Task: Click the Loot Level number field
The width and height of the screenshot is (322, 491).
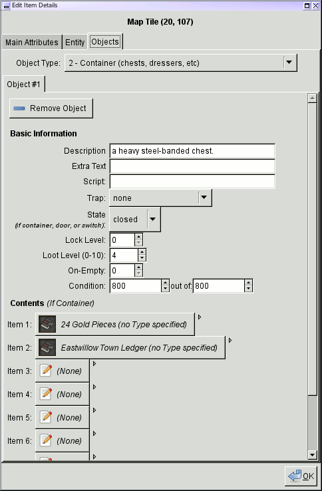Action: (x=124, y=255)
